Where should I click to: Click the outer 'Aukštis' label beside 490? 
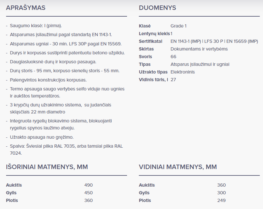click(14, 185)
